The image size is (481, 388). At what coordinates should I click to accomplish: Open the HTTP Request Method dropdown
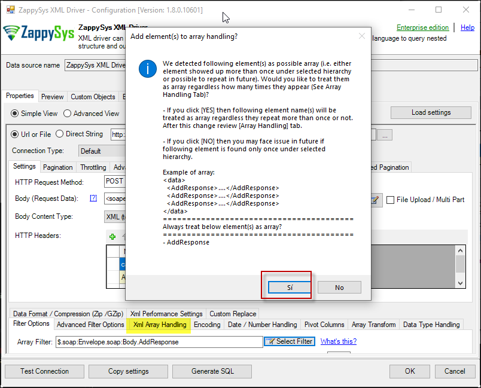[115, 181]
